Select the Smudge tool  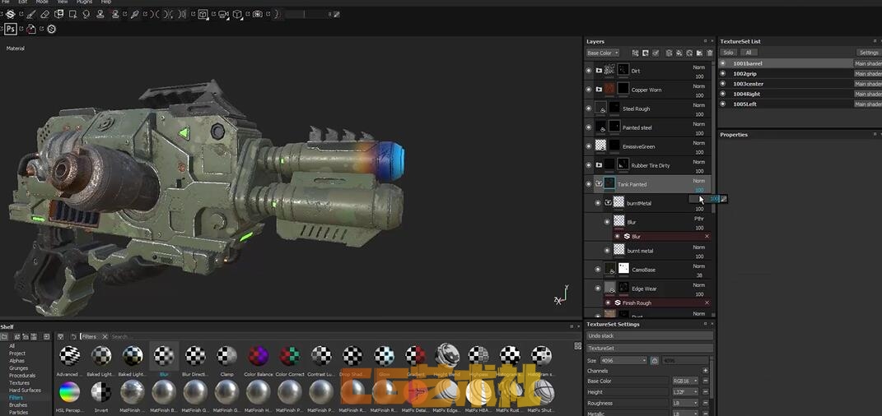pyautogui.click(x=86, y=15)
